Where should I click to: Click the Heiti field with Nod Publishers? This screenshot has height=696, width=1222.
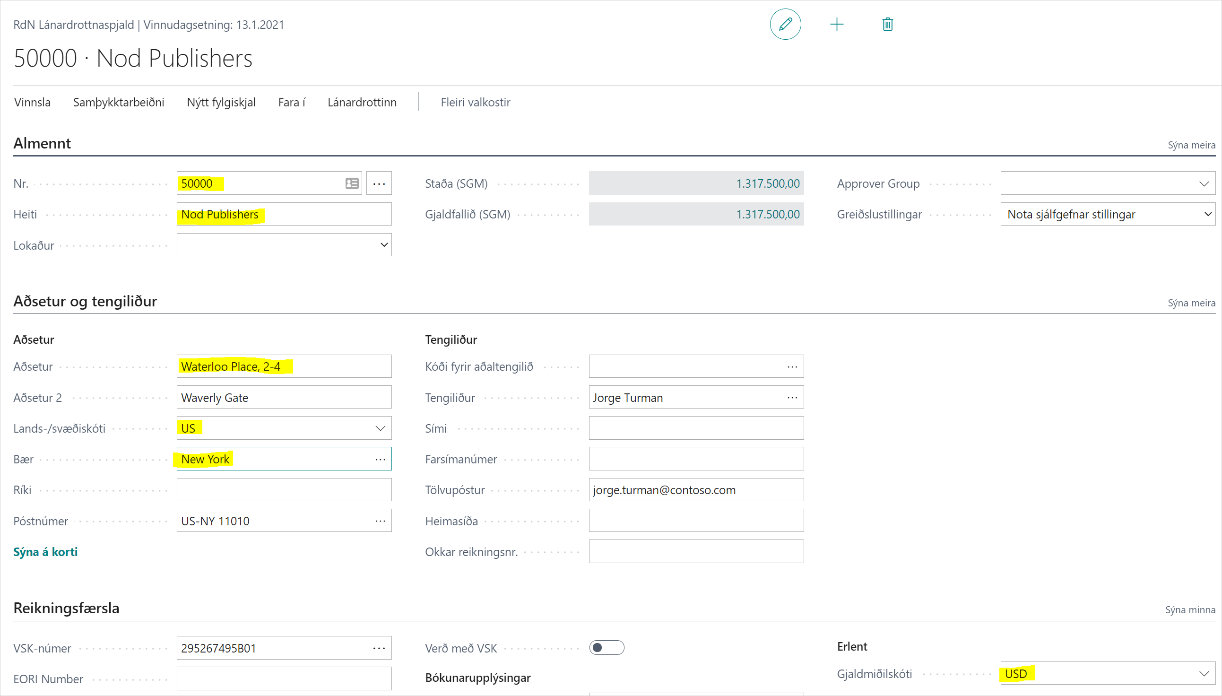click(x=284, y=214)
